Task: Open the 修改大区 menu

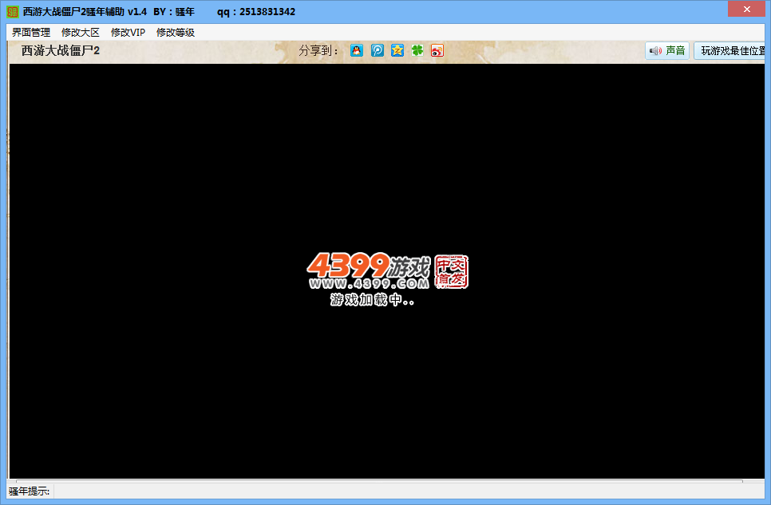Action: coord(80,33)
